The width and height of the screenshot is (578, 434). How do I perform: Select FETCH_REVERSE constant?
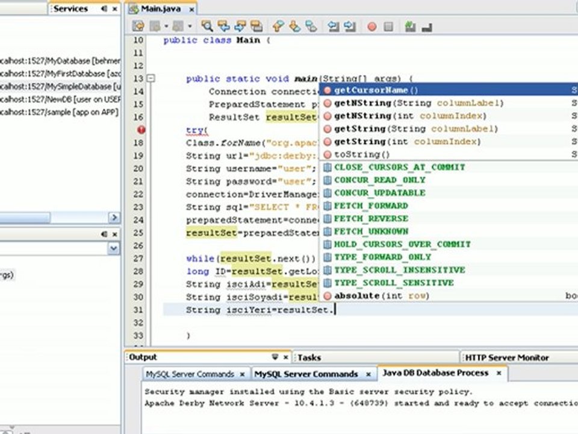(448, 218)
